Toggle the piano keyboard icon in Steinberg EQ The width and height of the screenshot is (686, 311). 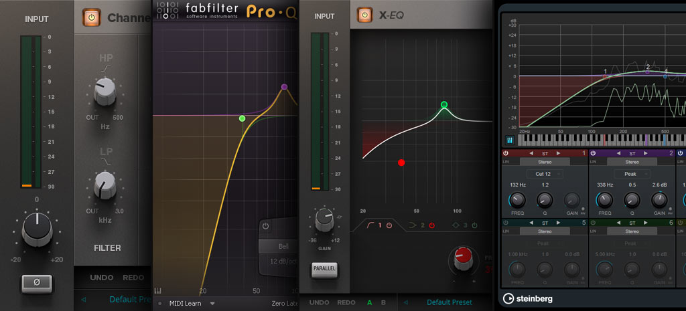coord(510,140)
